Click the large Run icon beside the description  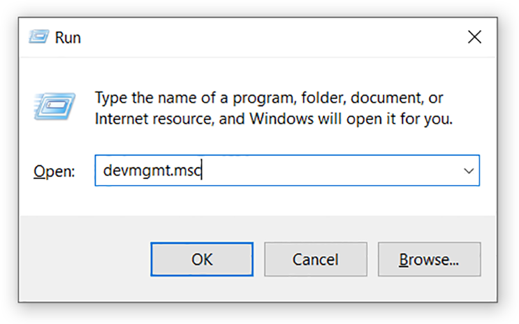click(54, 106)
